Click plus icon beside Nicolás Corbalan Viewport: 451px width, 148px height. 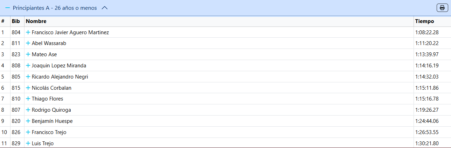point(28,88)
